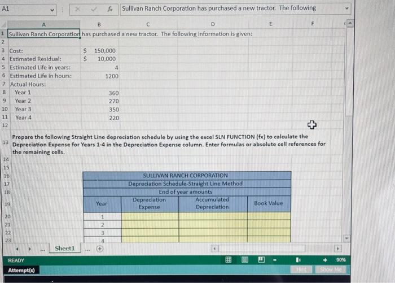Click the Hint button
Screen dimensions: 395x283
[x=301, y=269]
